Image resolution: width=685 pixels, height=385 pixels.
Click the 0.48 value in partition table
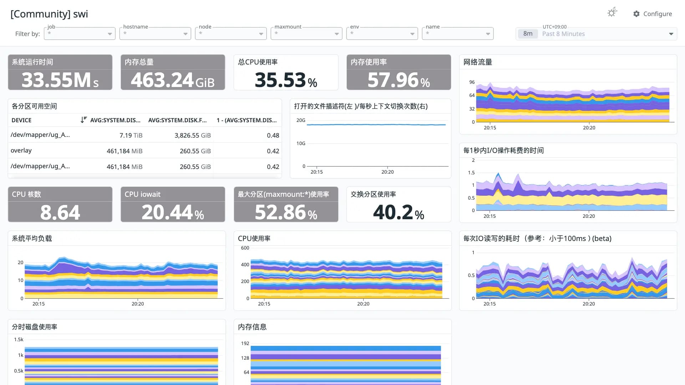pos(273,135)
